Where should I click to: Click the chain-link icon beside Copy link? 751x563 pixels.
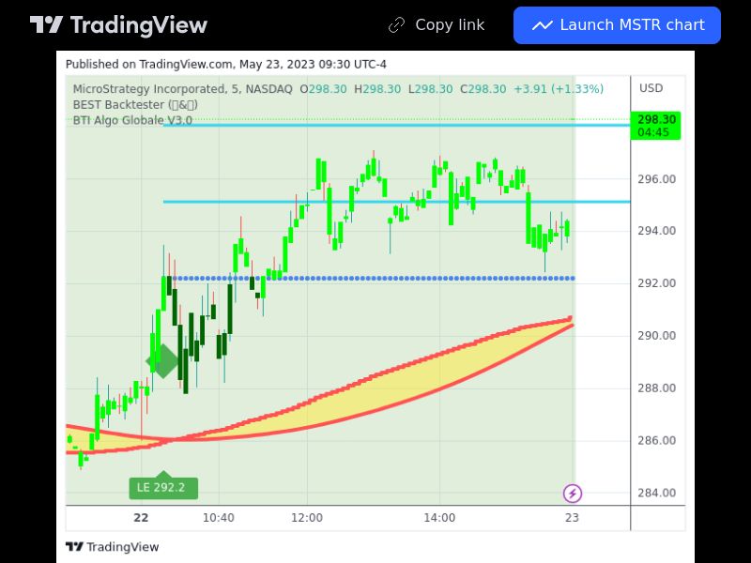pyautogui.click(x=396, y=25)
